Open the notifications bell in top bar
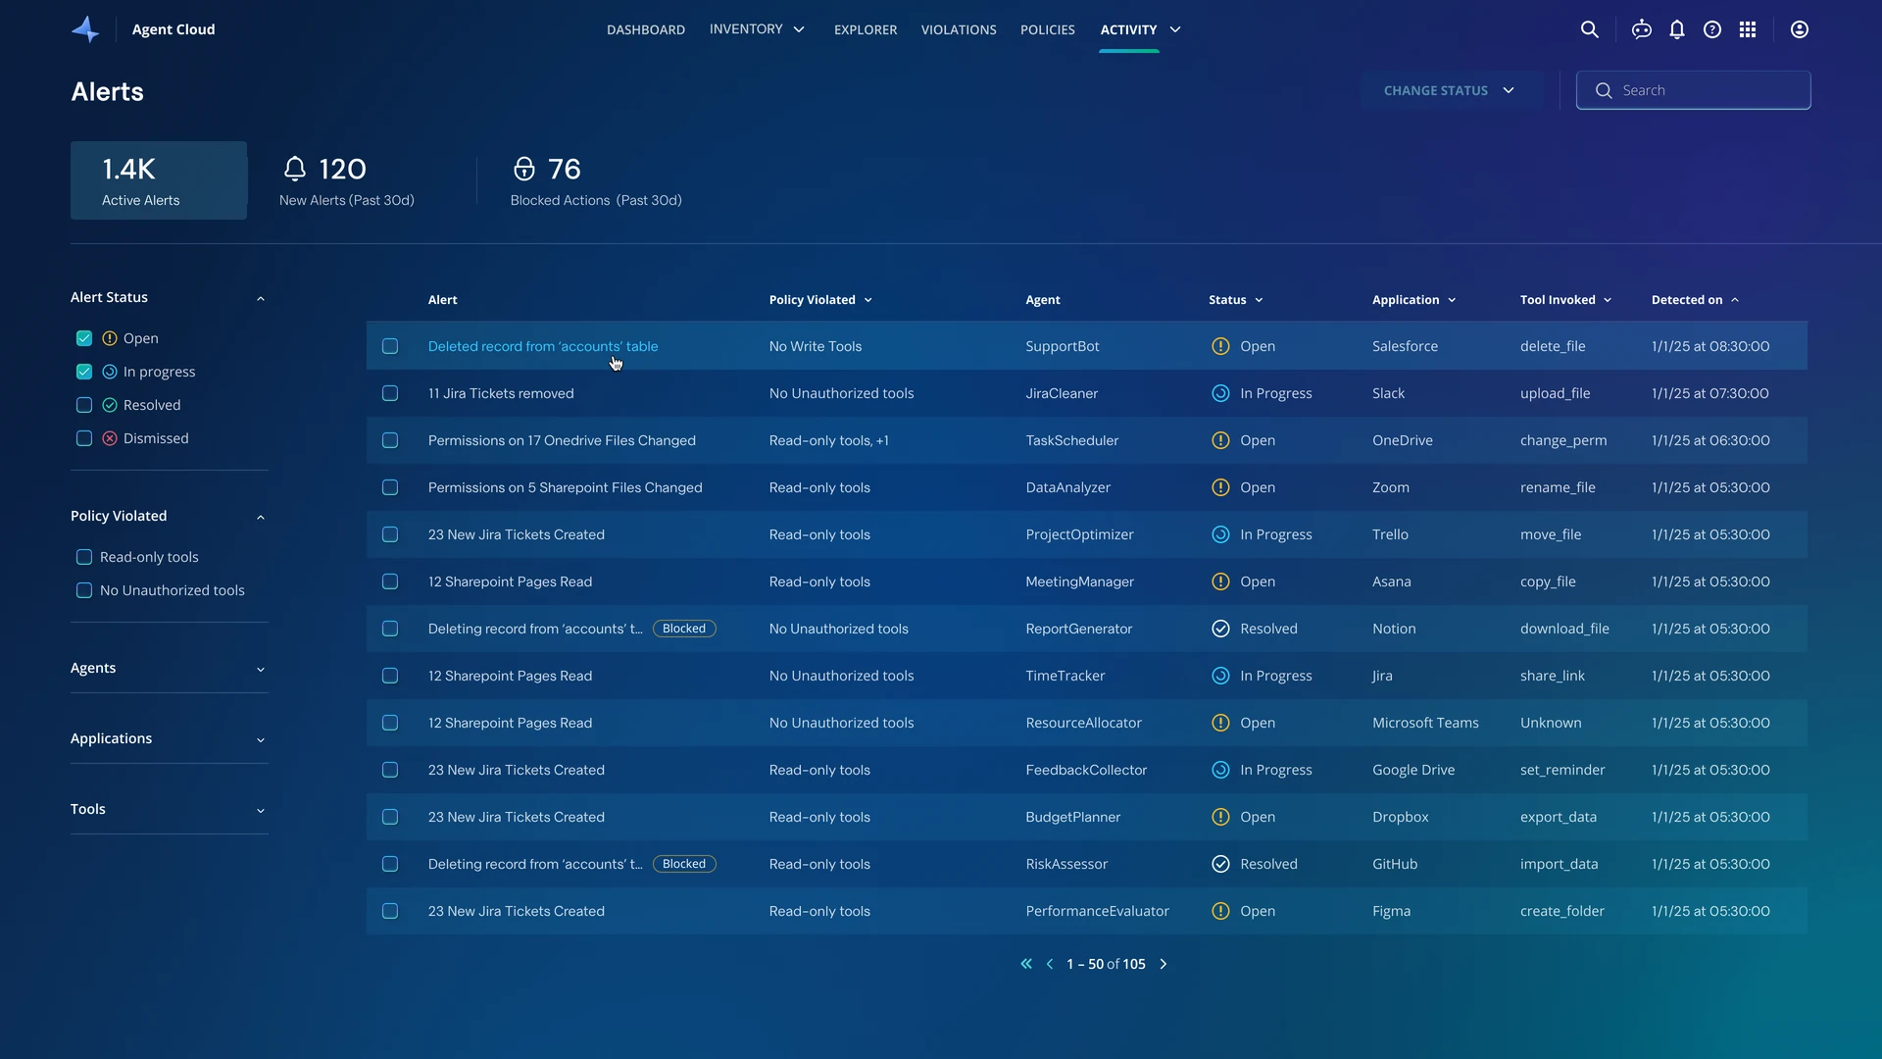 click(1677, 29)
